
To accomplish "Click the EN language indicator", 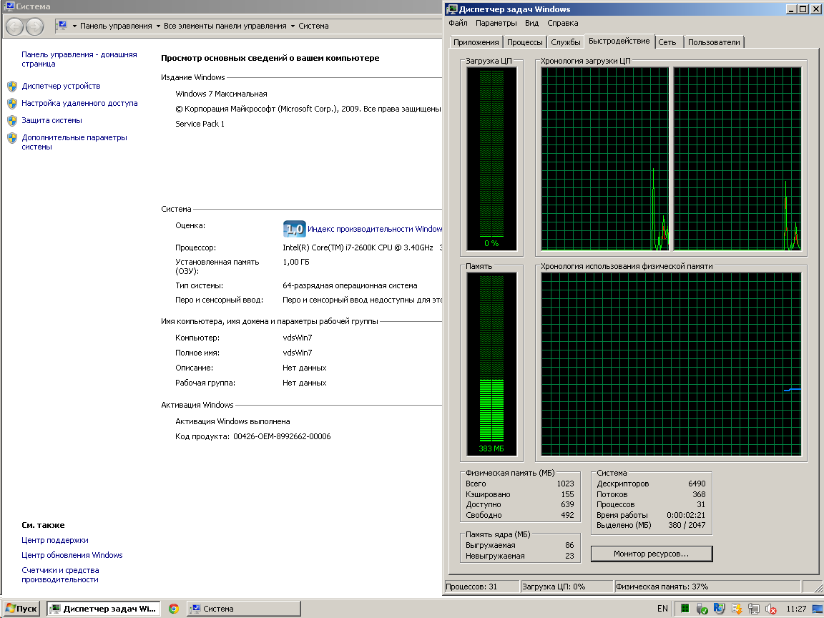I will pyautogui.click(x=662, y=609).
